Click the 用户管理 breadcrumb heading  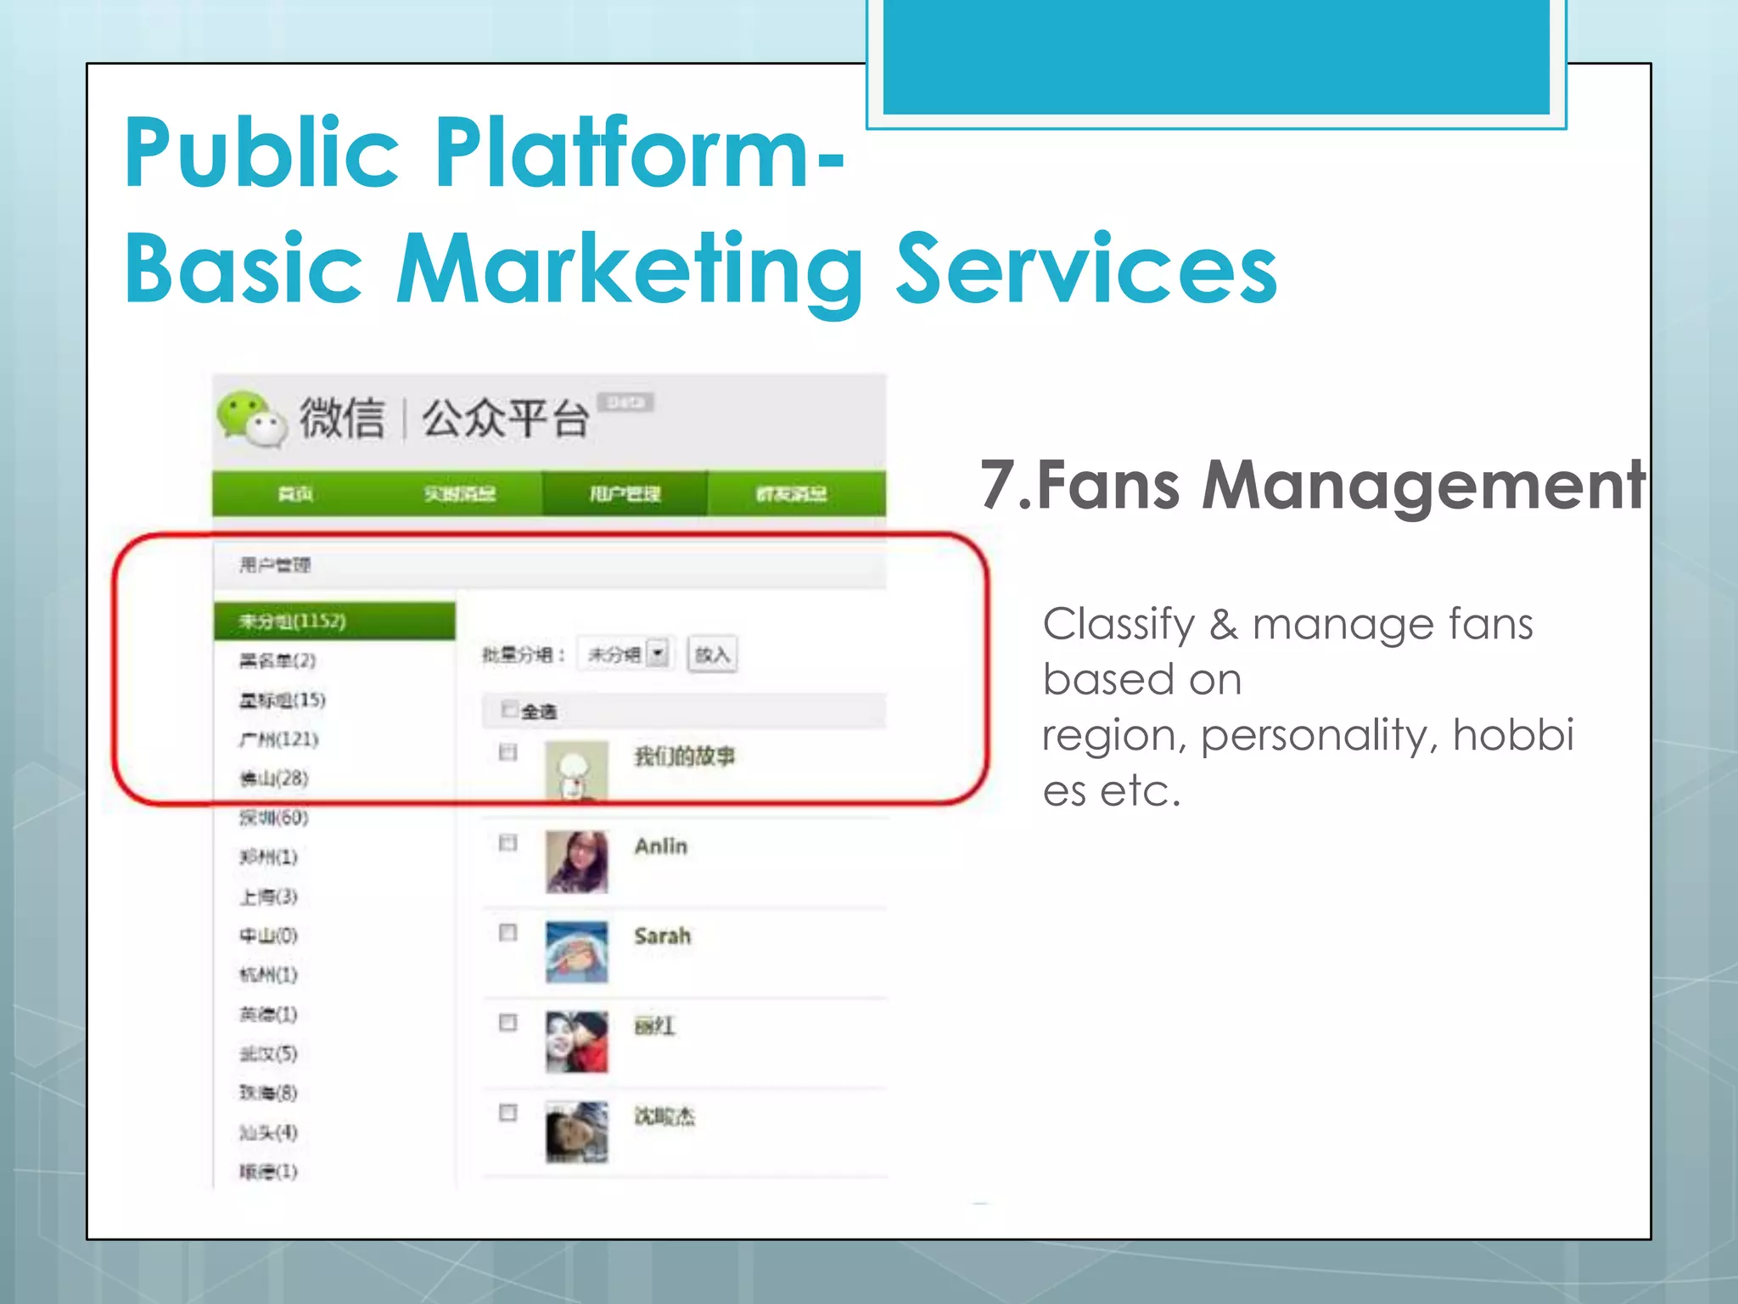coord(275,565)
